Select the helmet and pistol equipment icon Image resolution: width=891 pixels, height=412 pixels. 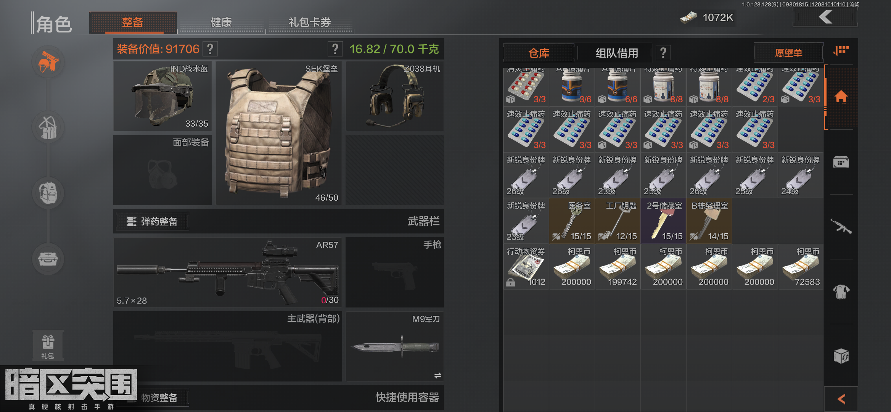tap(48, 62)
